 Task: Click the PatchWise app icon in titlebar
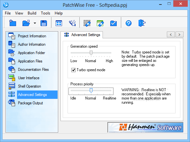[6, 5]
